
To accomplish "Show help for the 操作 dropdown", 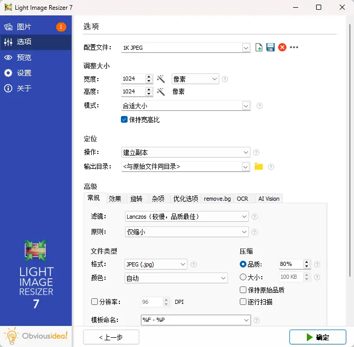I will [x=256, y=152].
